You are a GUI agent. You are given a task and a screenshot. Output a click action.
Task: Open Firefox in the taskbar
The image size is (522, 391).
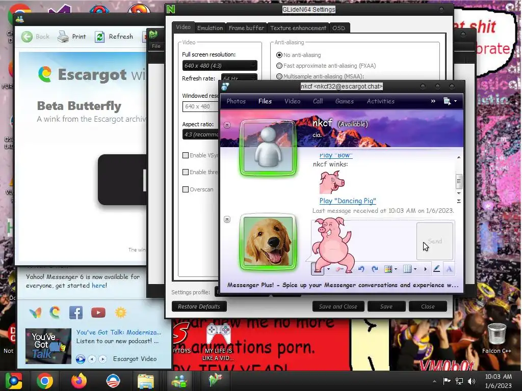[79, 381]
